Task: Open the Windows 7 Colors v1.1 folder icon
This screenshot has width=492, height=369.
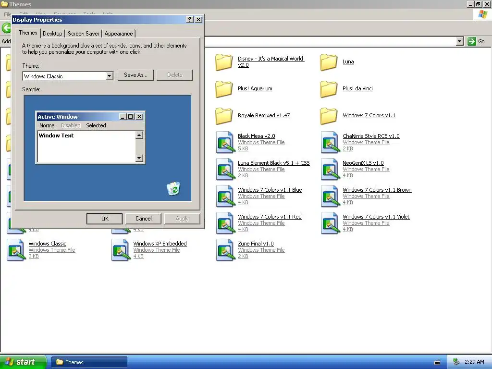Action: coord(329,116)
